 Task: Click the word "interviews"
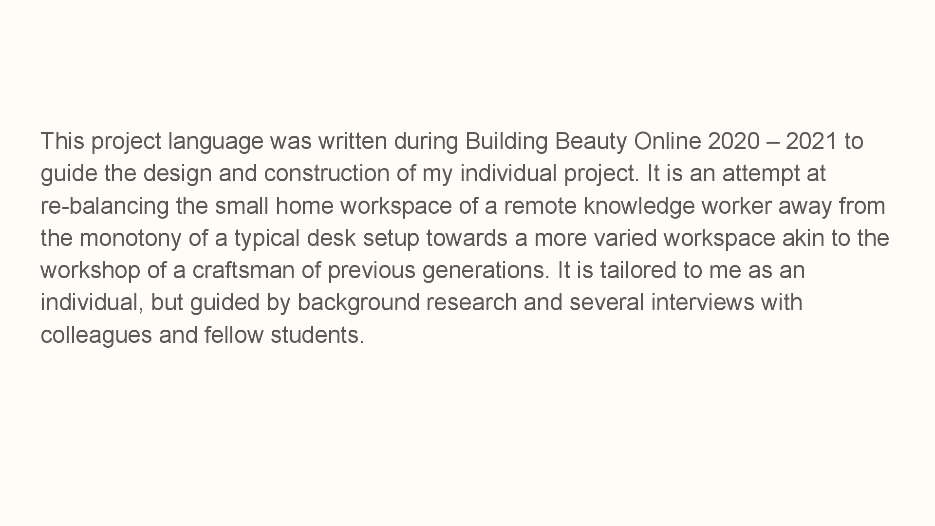703,302
